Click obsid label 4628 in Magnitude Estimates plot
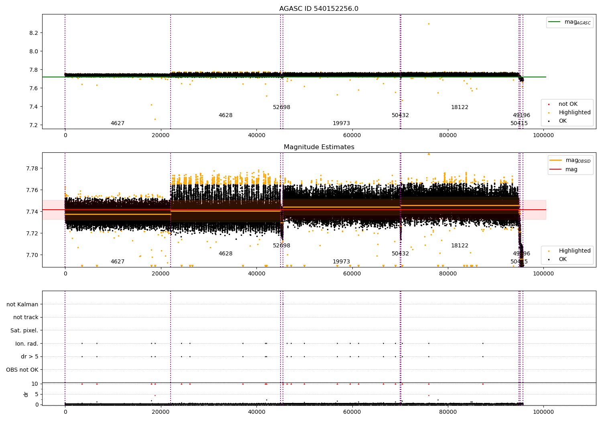 click(226, 254)
